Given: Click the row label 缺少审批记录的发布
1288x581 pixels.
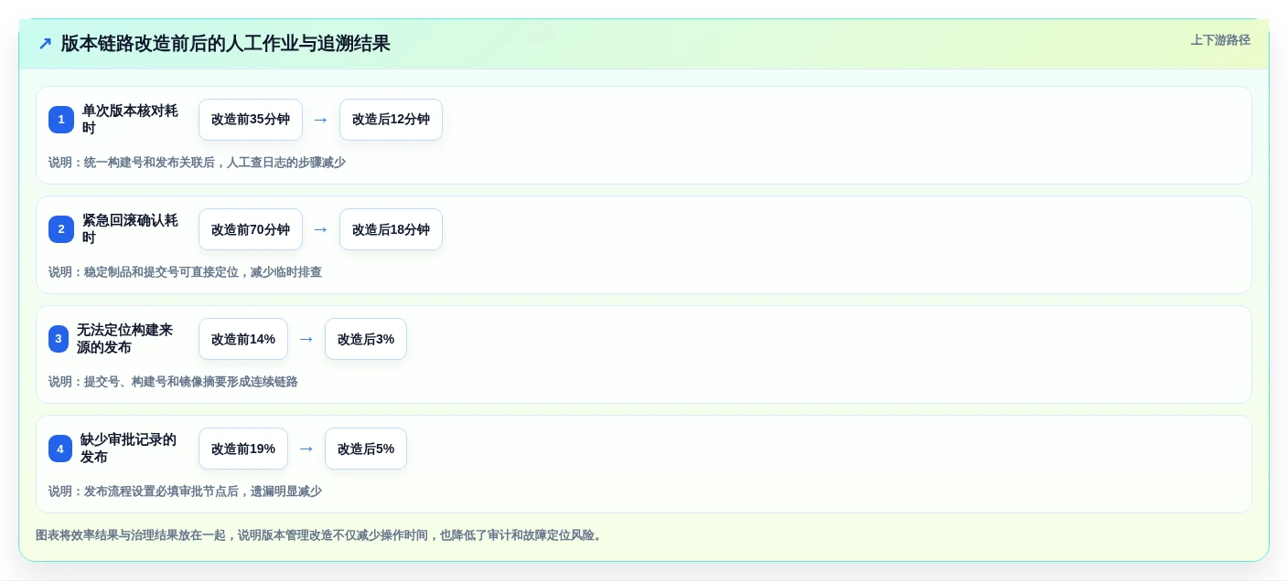Looking at the screenshot, I should (x=129, y=449).
